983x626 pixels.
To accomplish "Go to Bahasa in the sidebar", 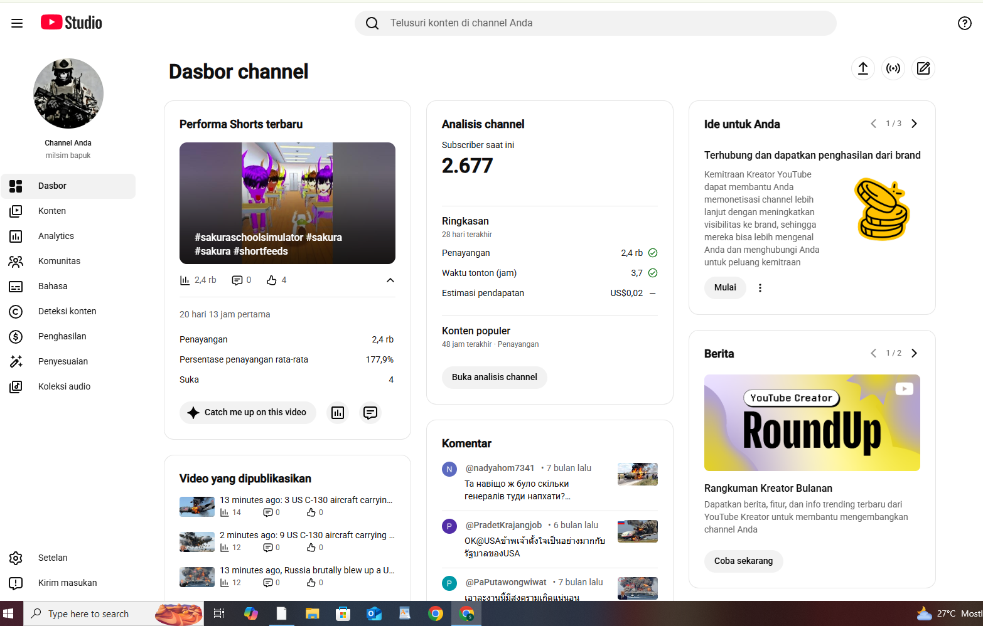I will tap(68, 287).
